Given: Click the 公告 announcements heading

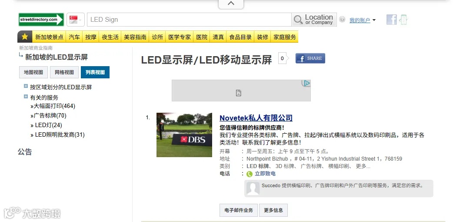Looking at the screenshot, I should coord(25,152).
